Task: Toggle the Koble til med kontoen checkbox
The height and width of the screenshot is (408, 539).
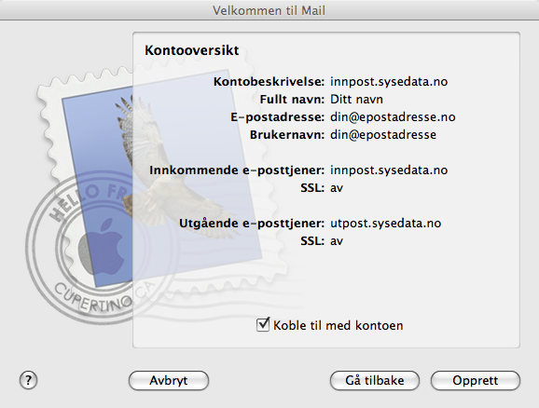Action: 263,324
